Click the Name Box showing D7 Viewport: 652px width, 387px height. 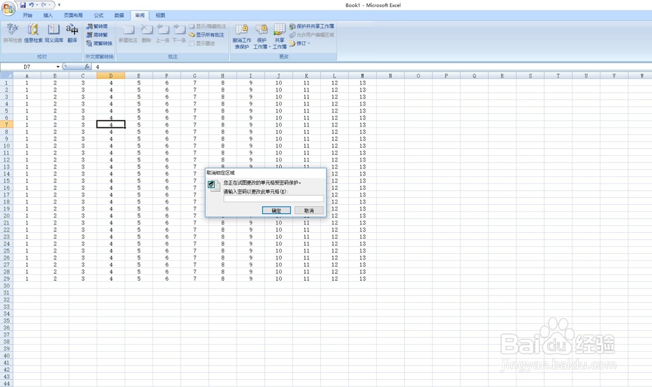click(x=27, y=67)
